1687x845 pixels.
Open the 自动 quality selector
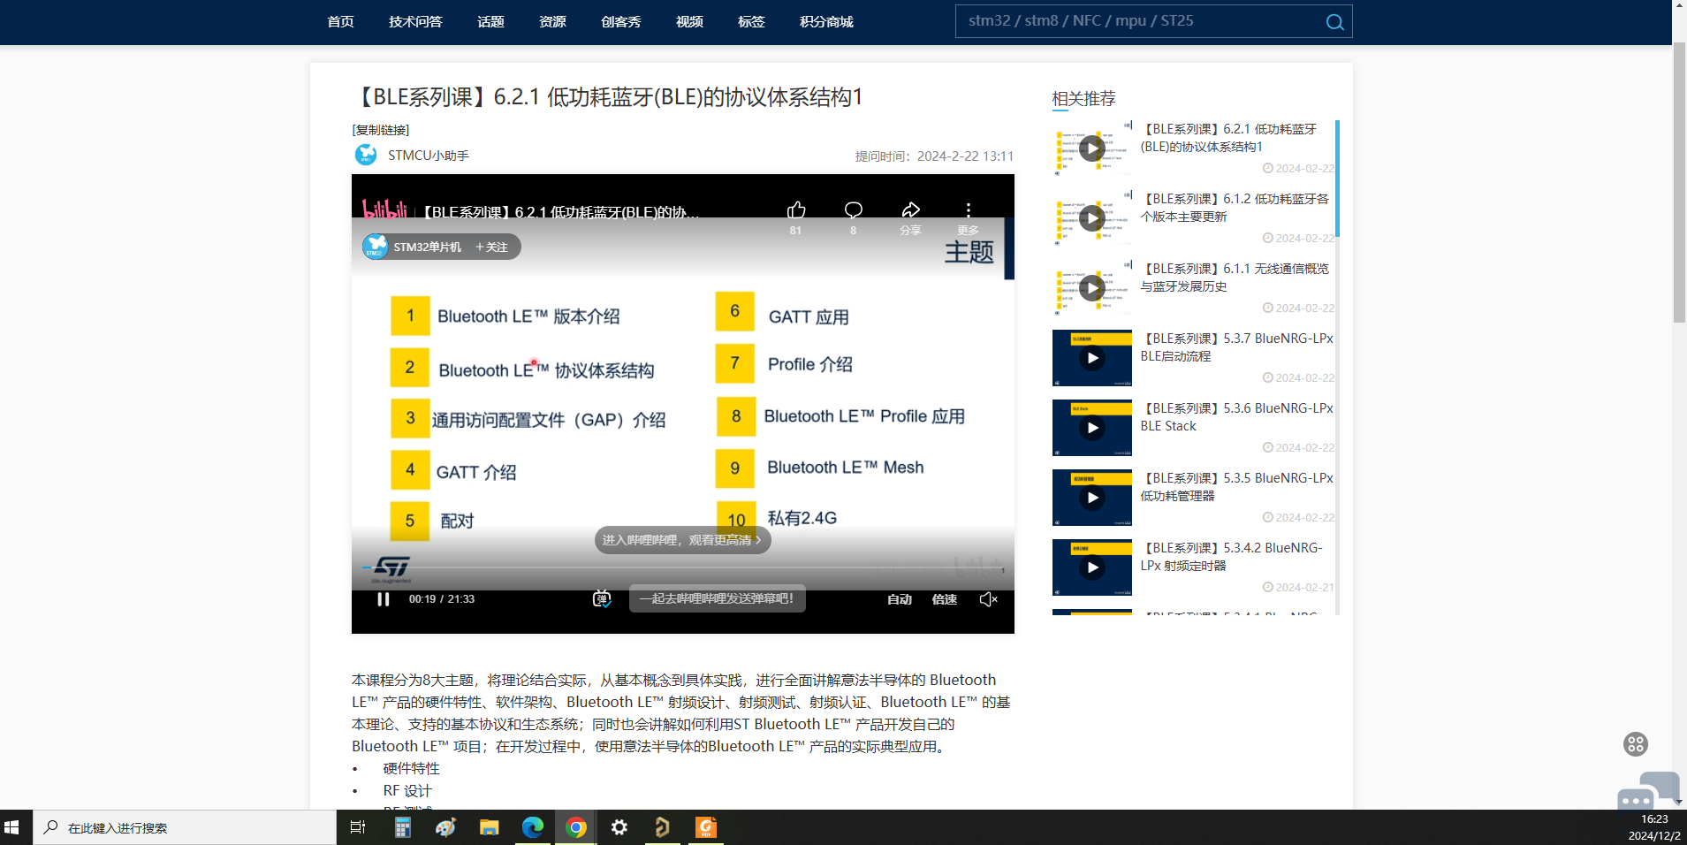point(900,599)
